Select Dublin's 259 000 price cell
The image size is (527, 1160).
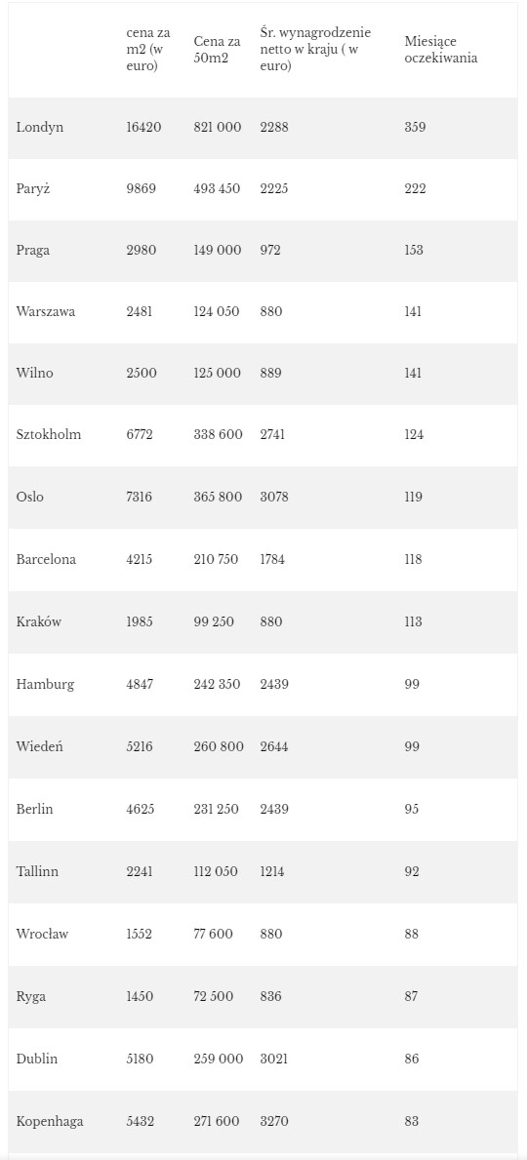click(x=219, y=1059)
